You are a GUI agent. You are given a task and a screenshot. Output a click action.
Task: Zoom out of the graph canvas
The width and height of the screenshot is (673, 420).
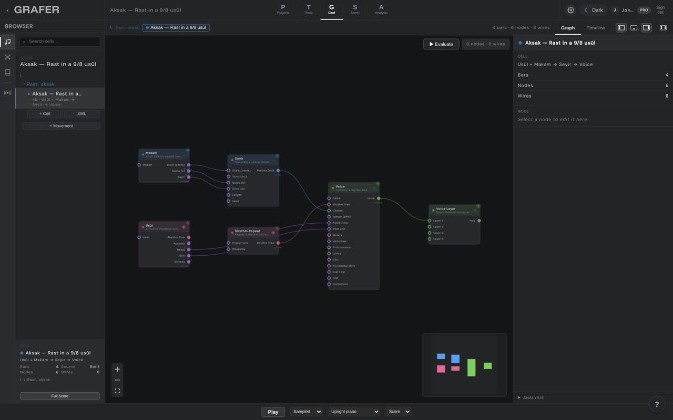[117, 380]
